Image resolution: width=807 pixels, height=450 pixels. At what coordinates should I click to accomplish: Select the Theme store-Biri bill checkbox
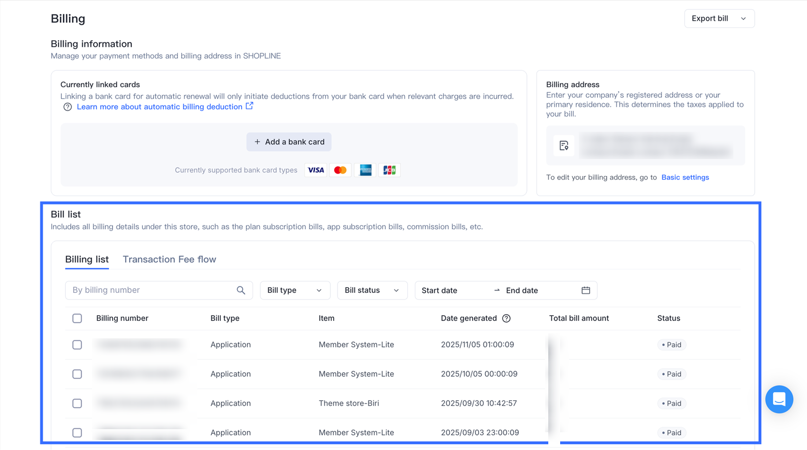(x=77, y=403)
